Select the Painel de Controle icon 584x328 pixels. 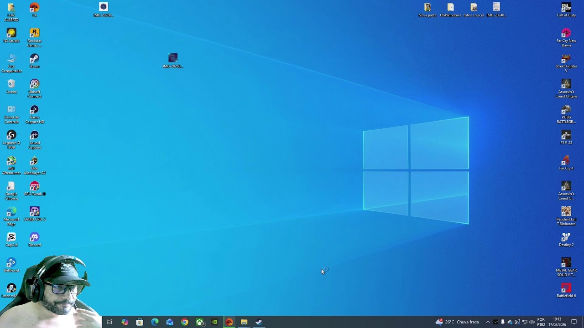point(11,114)
